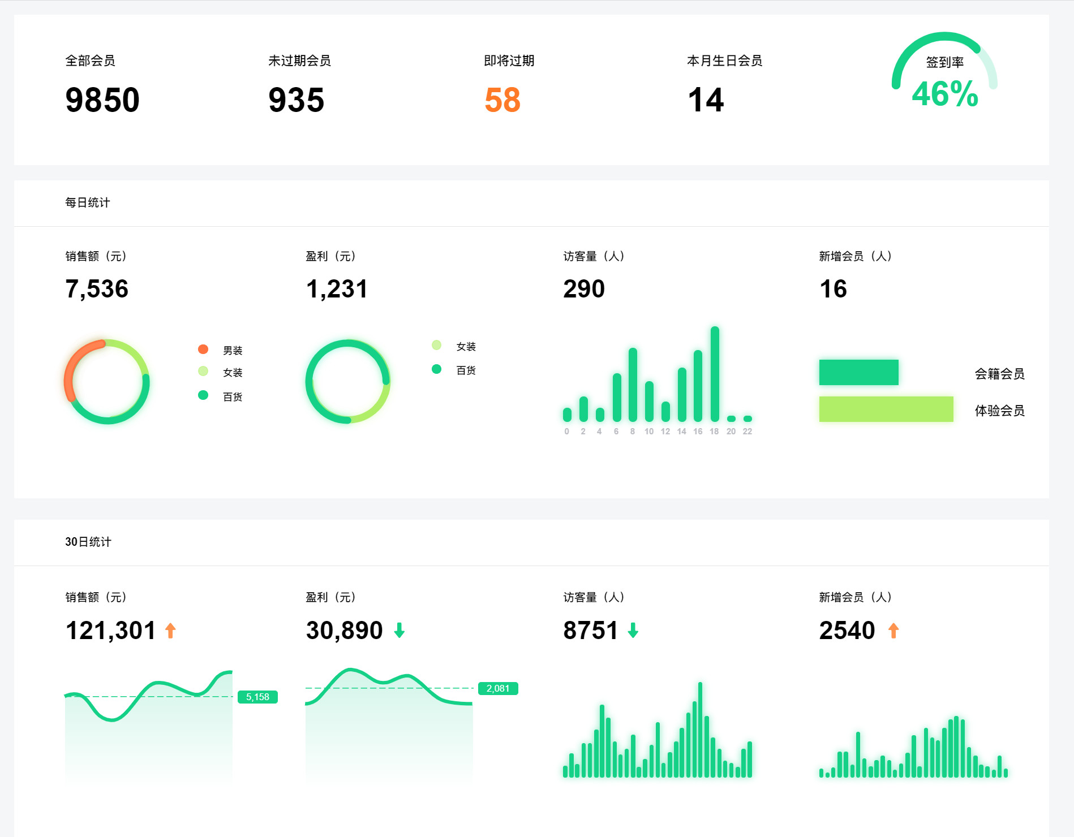This screenshot has width=1074, height=837.
Task: Click the 本月生日会员 value 14
Action: pos(706,100)
